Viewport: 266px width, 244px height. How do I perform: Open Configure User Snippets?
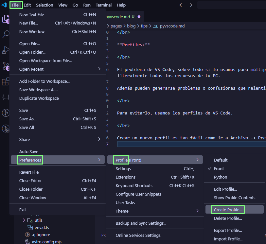click(155, 194)
